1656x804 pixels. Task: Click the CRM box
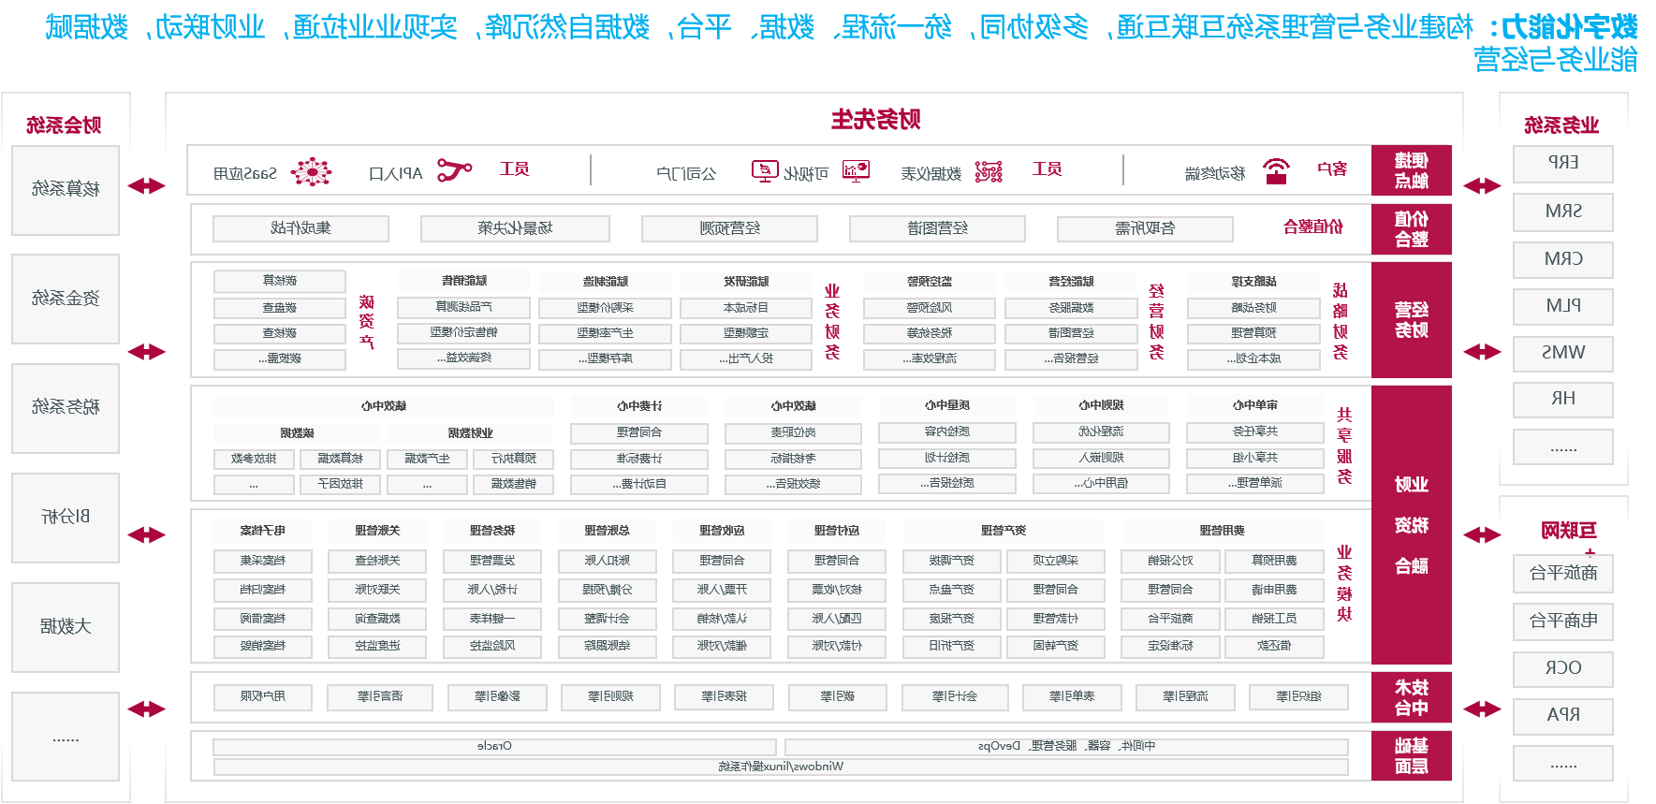1563,259
